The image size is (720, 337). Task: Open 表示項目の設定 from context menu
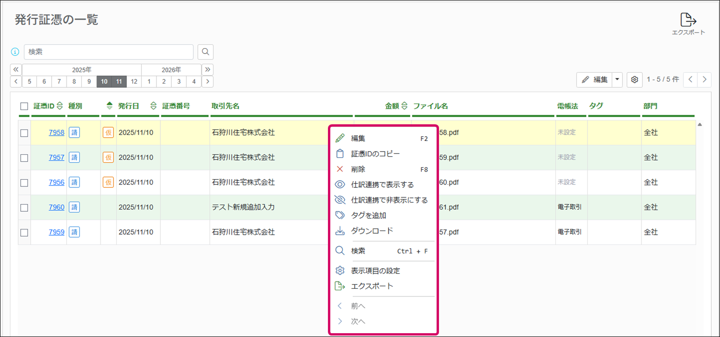point(375,271)
